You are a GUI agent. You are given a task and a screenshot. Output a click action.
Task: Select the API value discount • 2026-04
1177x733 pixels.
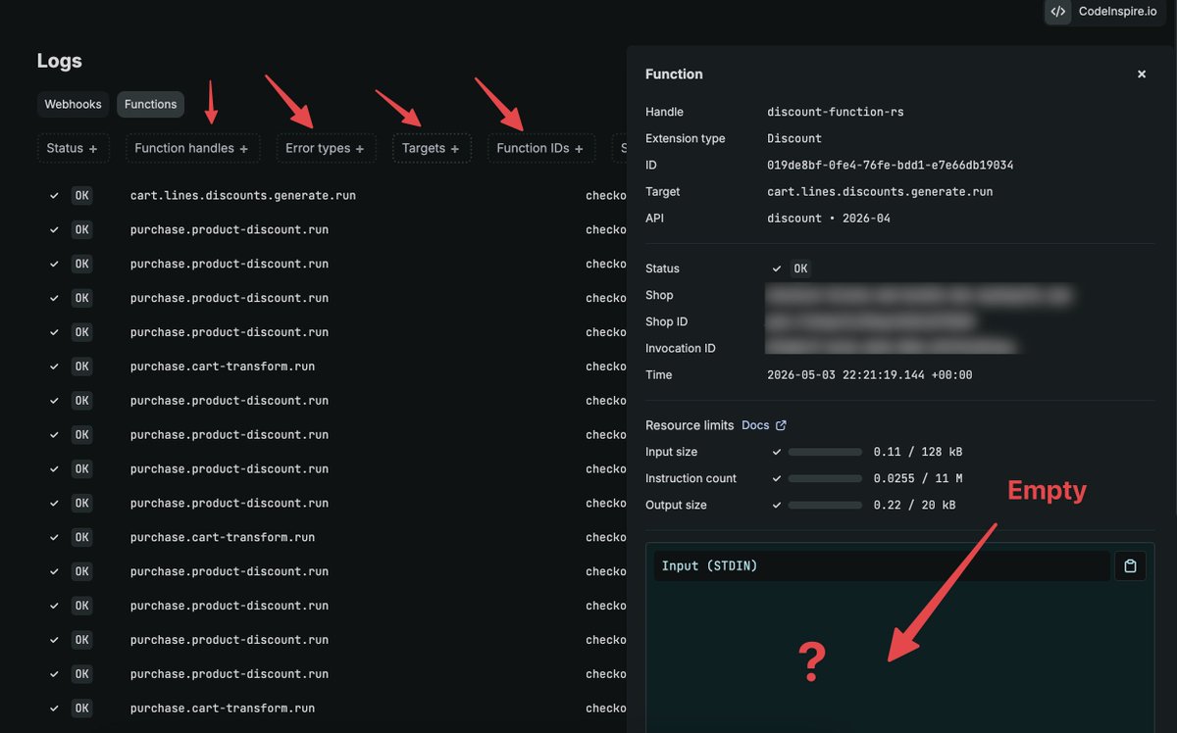pos(829,219)
